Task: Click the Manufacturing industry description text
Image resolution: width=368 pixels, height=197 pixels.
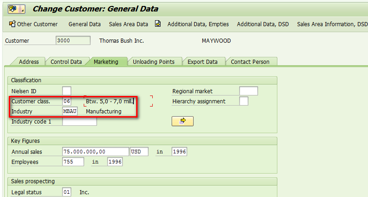Action: tap(103, 112)
